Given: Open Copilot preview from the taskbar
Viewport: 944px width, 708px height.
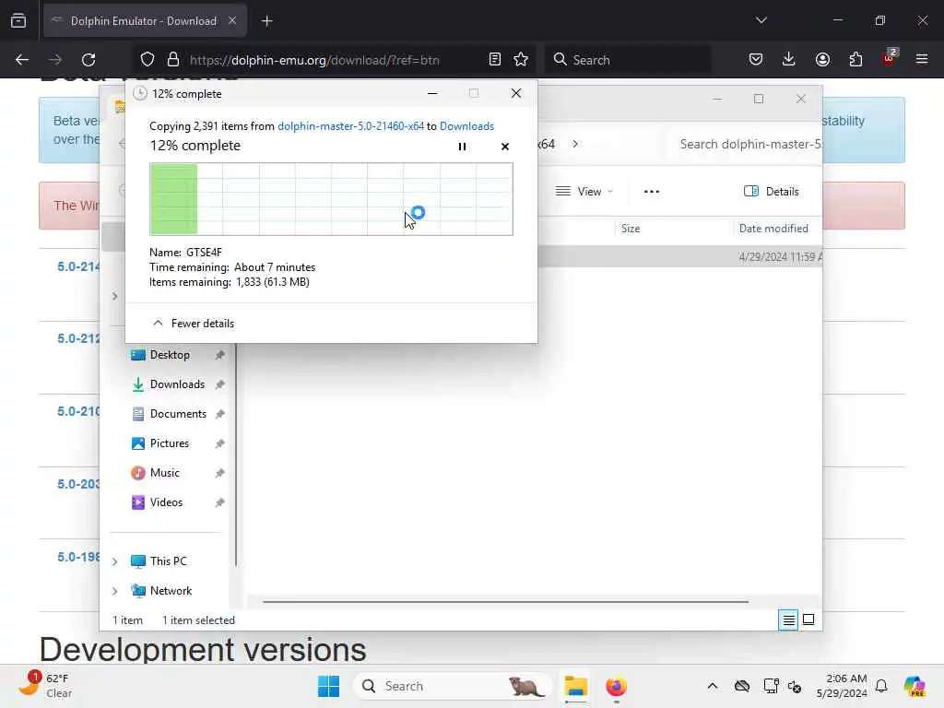Looking at the screenshot, I should click(914, 686).
